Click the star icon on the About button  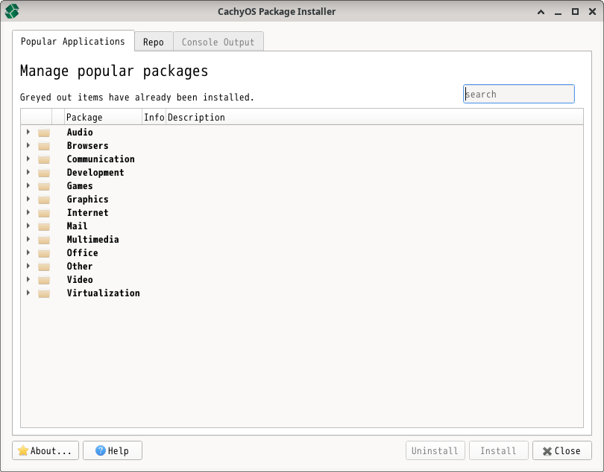[x=22, y=450]
